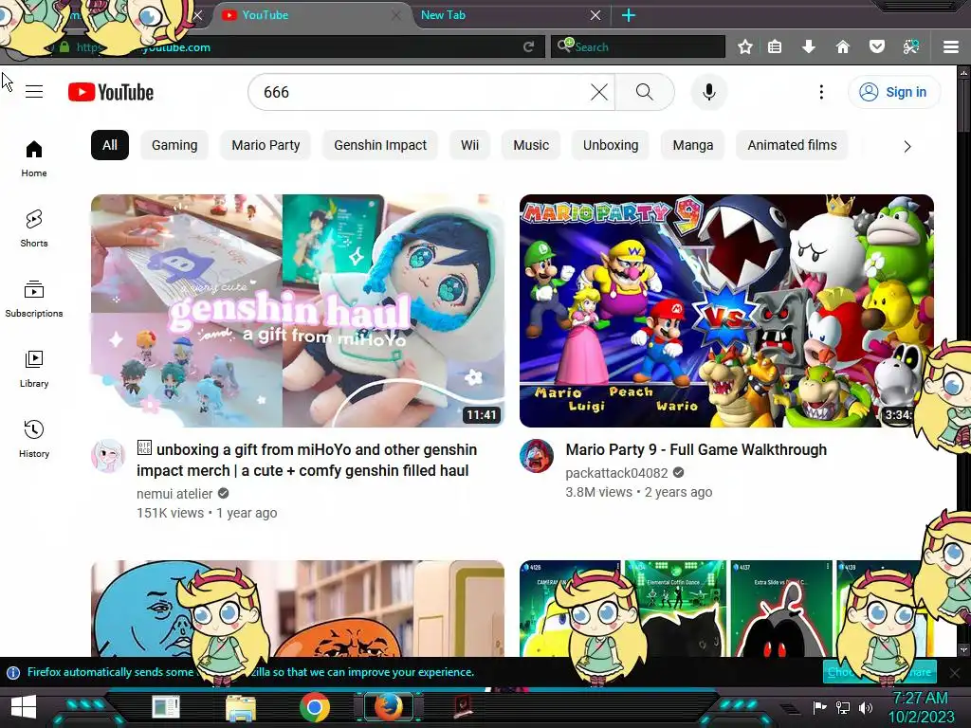Clear the search query 666

click(x=599, y=92)
